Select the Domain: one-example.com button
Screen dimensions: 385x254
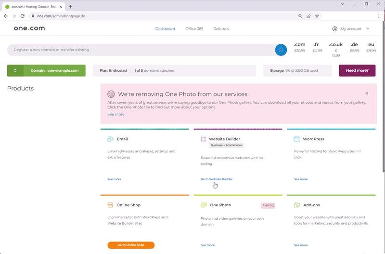click(54, 70)
